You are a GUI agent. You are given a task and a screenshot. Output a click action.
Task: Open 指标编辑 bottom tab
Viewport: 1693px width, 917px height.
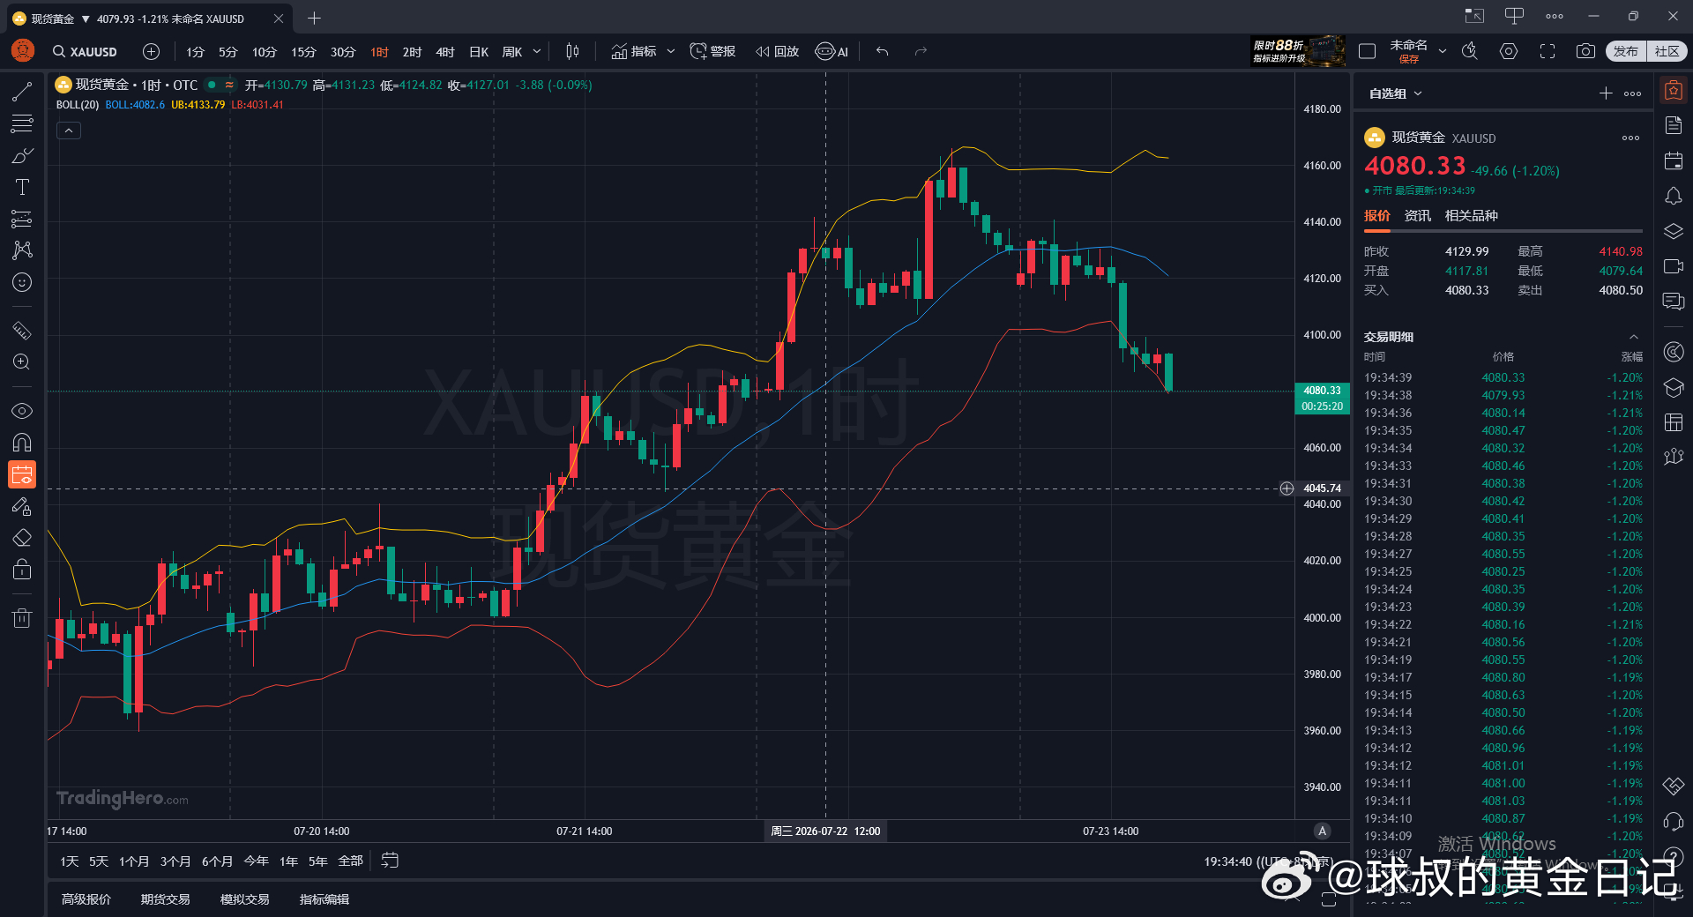tap(324, 899)
